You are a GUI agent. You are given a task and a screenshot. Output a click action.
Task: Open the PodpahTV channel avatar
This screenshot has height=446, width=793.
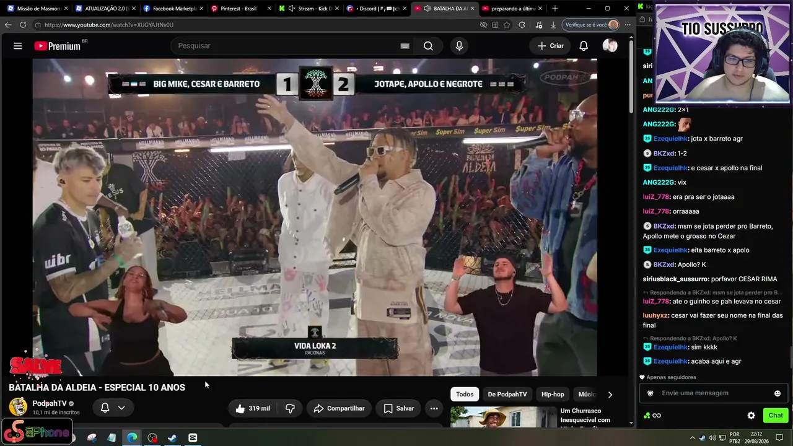point(18,406)
